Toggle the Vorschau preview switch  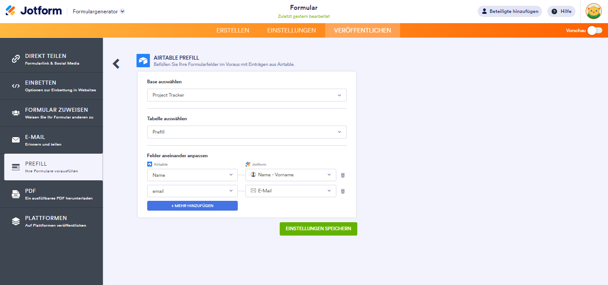594,30
